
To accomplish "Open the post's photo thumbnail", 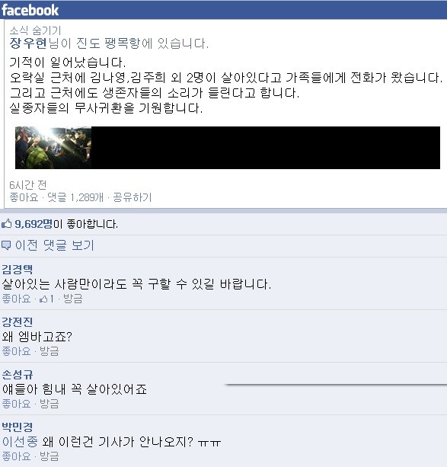I will pos(53,148).
